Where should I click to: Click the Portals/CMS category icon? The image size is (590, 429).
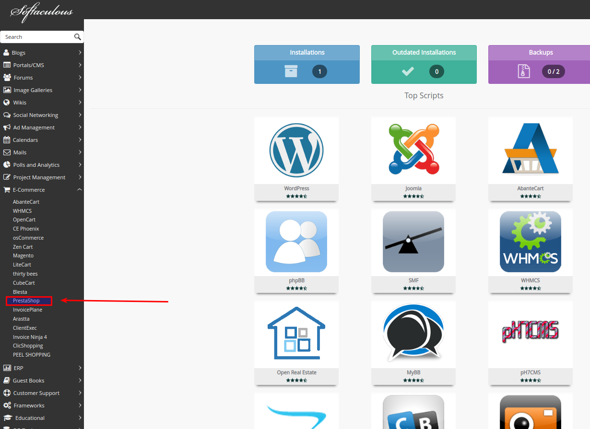click(x=7, y=65)
